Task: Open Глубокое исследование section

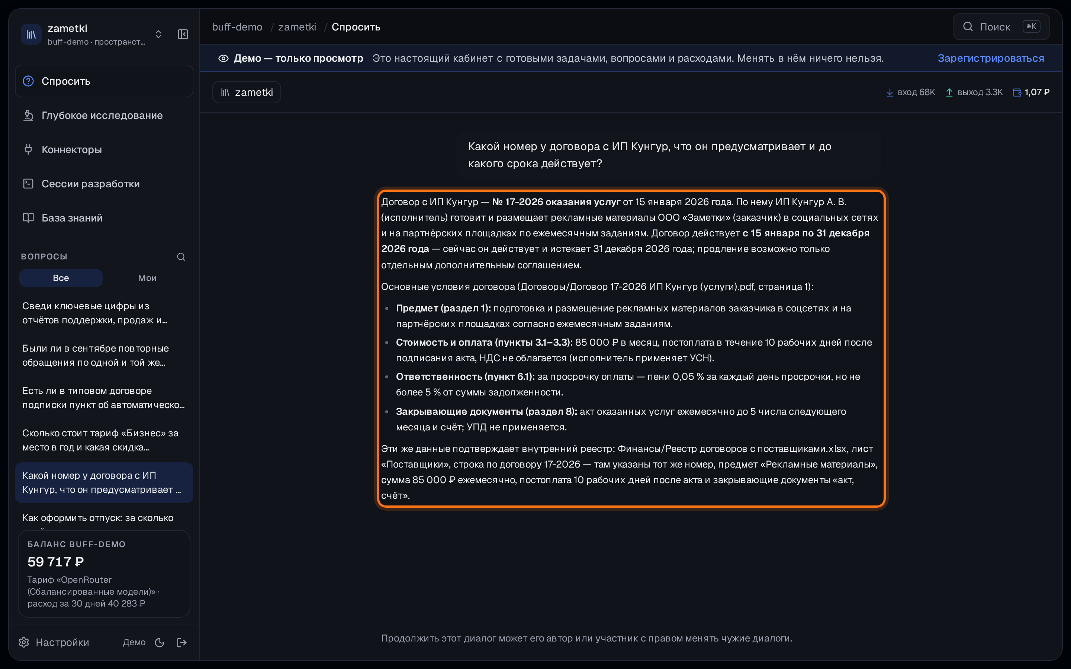Action: 104,116
